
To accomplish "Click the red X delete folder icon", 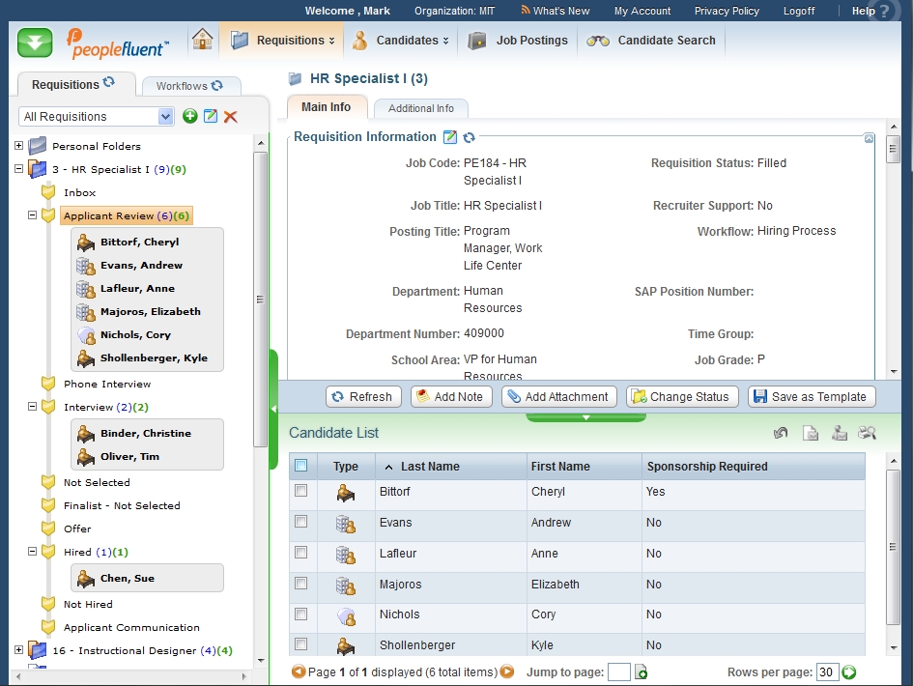I will (x=231, y=116).
